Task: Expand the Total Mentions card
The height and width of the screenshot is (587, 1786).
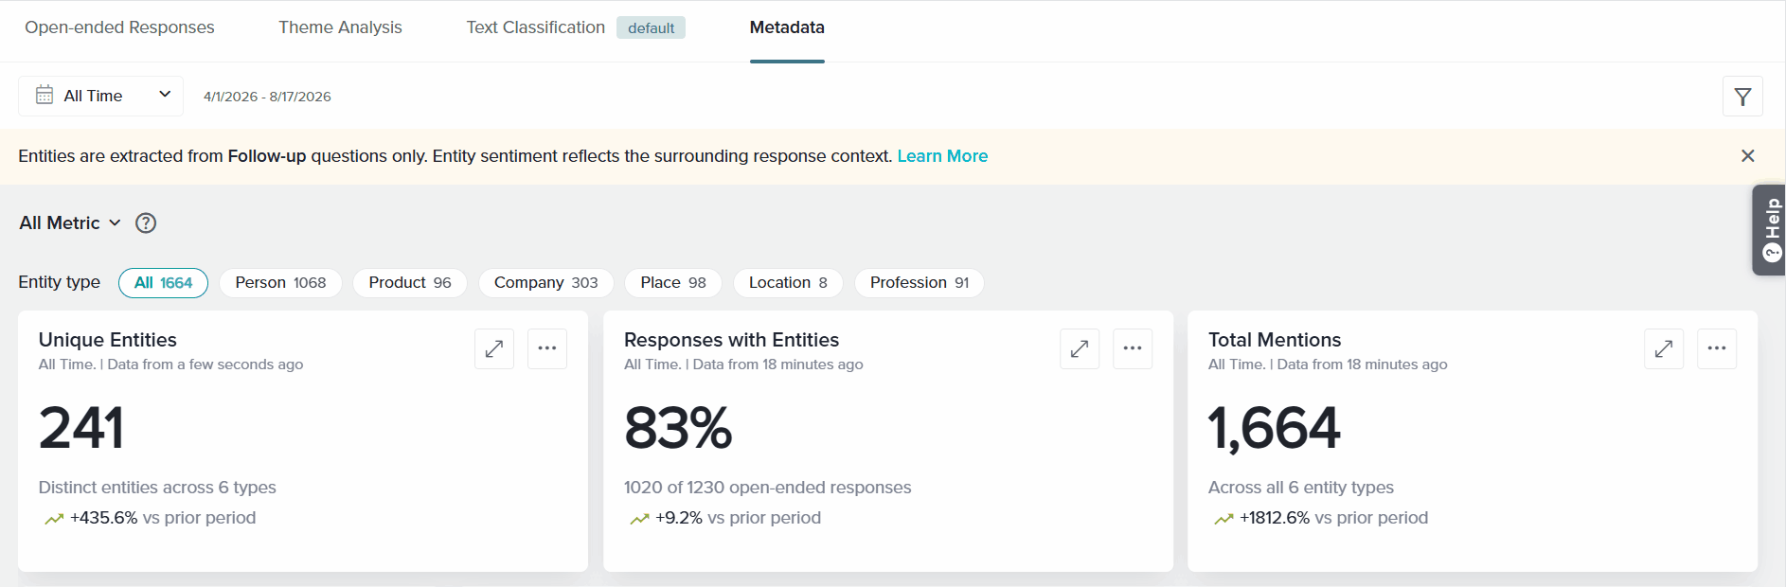Action: click(1664, 349)
